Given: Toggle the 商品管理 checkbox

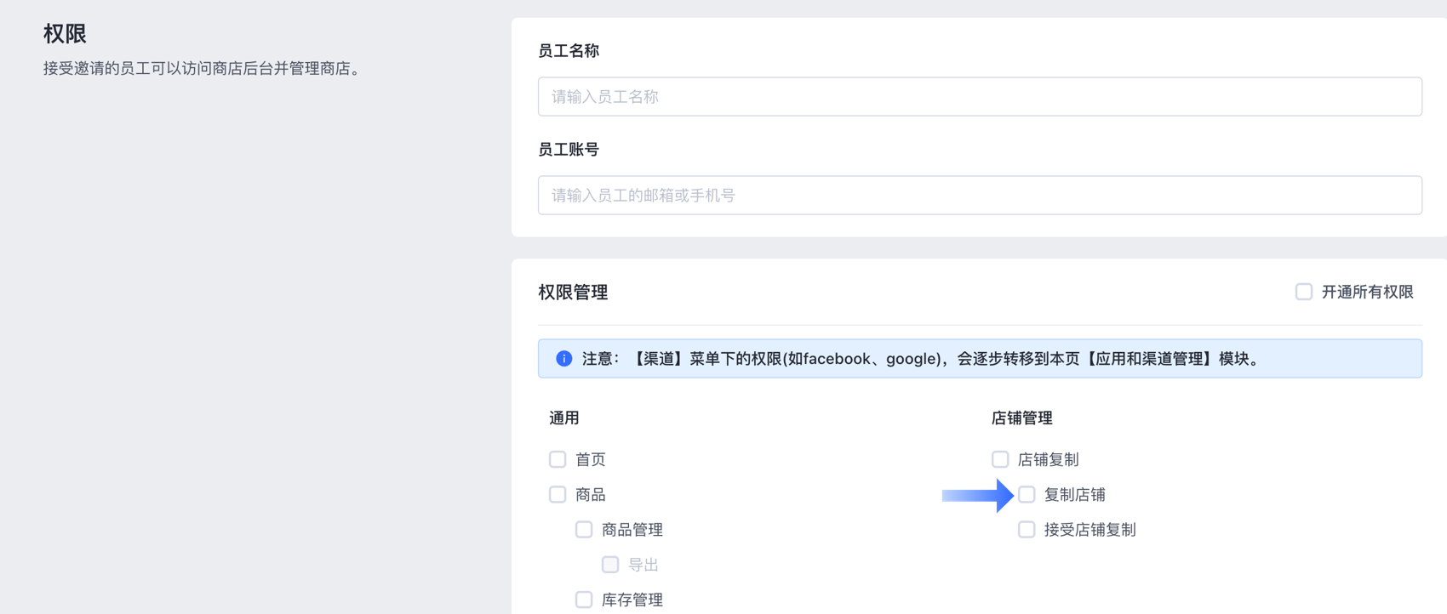Looking at the screenshot, I should tap(584, 530).
